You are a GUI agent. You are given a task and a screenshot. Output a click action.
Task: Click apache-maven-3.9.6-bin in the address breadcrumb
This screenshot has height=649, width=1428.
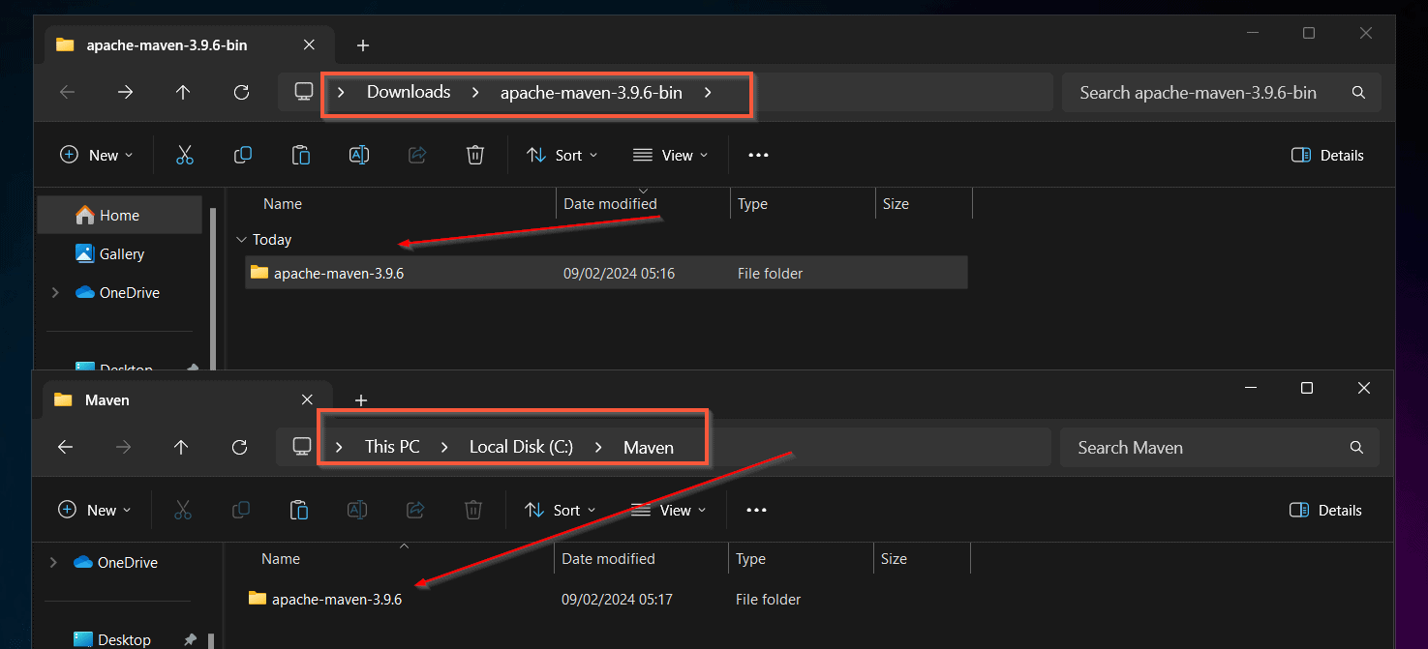591,93
